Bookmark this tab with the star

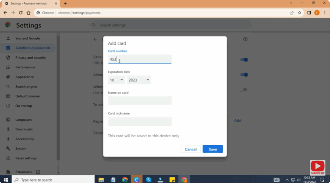pos(299,13)
